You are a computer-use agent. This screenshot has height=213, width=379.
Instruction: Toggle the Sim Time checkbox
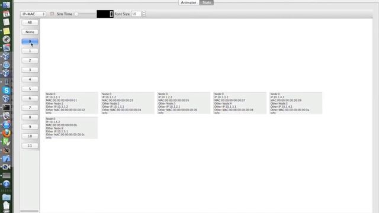(x=52, y=14)
